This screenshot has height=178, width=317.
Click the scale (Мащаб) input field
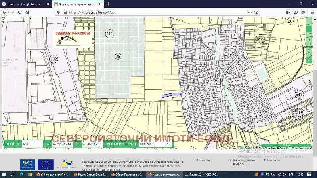pyautogui.click(x=32, y=144)
